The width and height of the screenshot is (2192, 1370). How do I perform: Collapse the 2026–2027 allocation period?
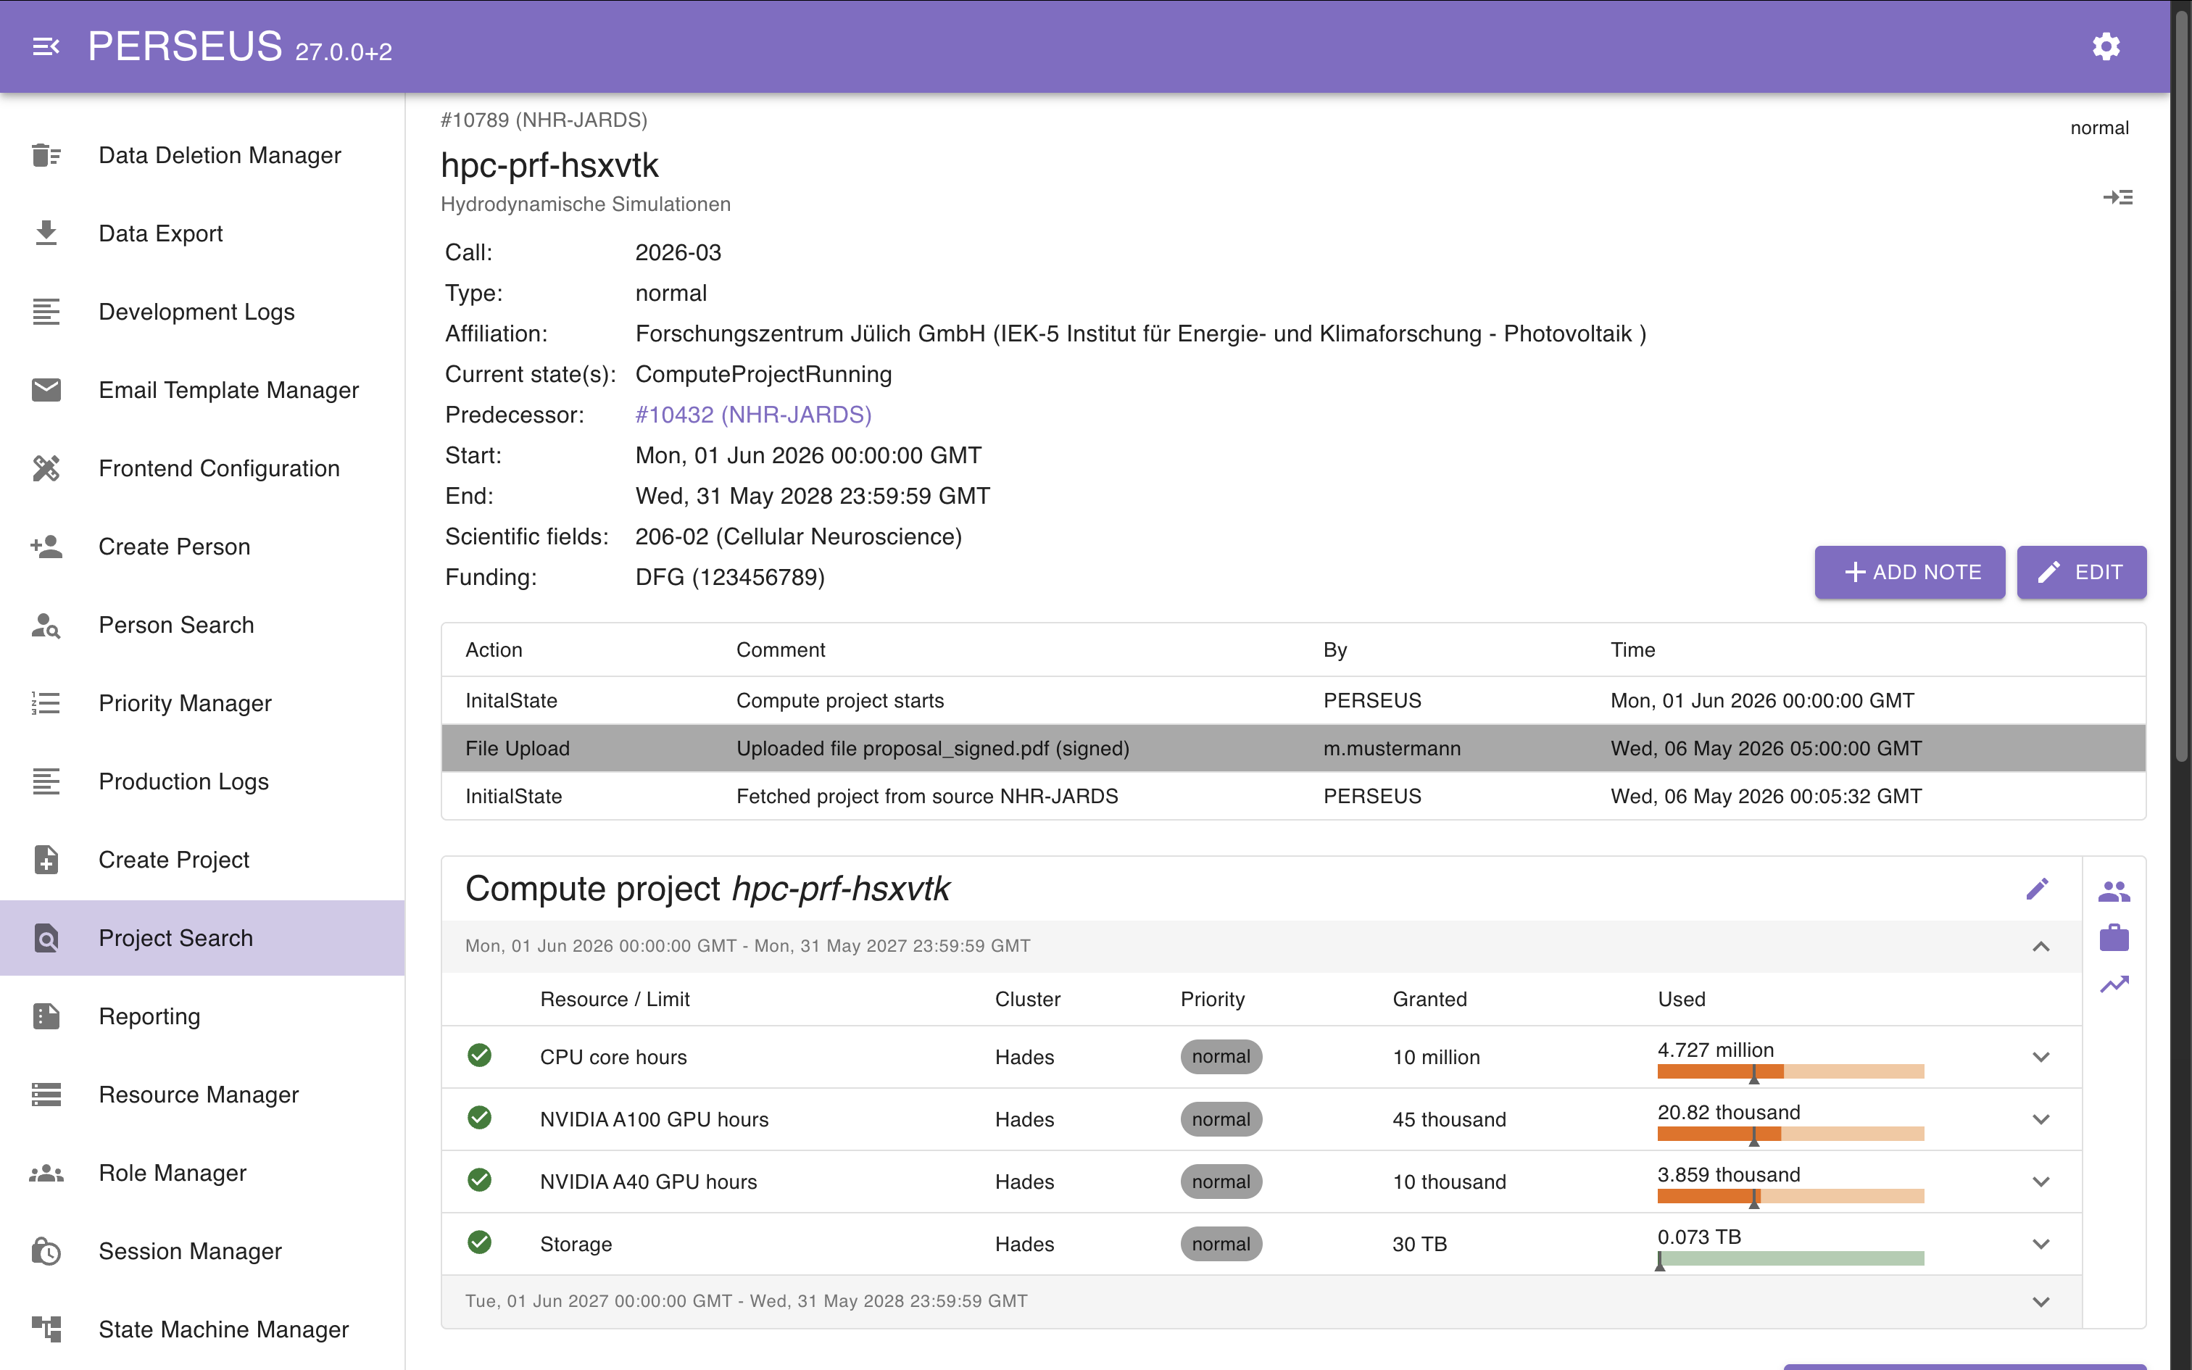point(2041,946)
